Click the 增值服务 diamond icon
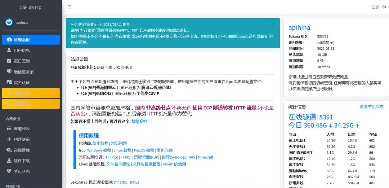The height and width of the screenshot is (188, 389). (9, 72)
